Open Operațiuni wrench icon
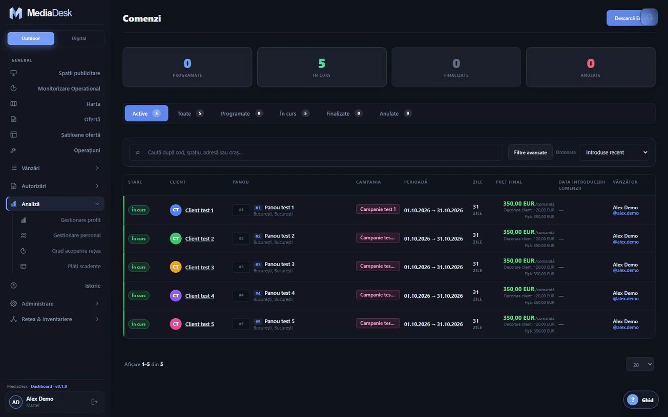Screen dimensions: 668x417 coord(14,150)
